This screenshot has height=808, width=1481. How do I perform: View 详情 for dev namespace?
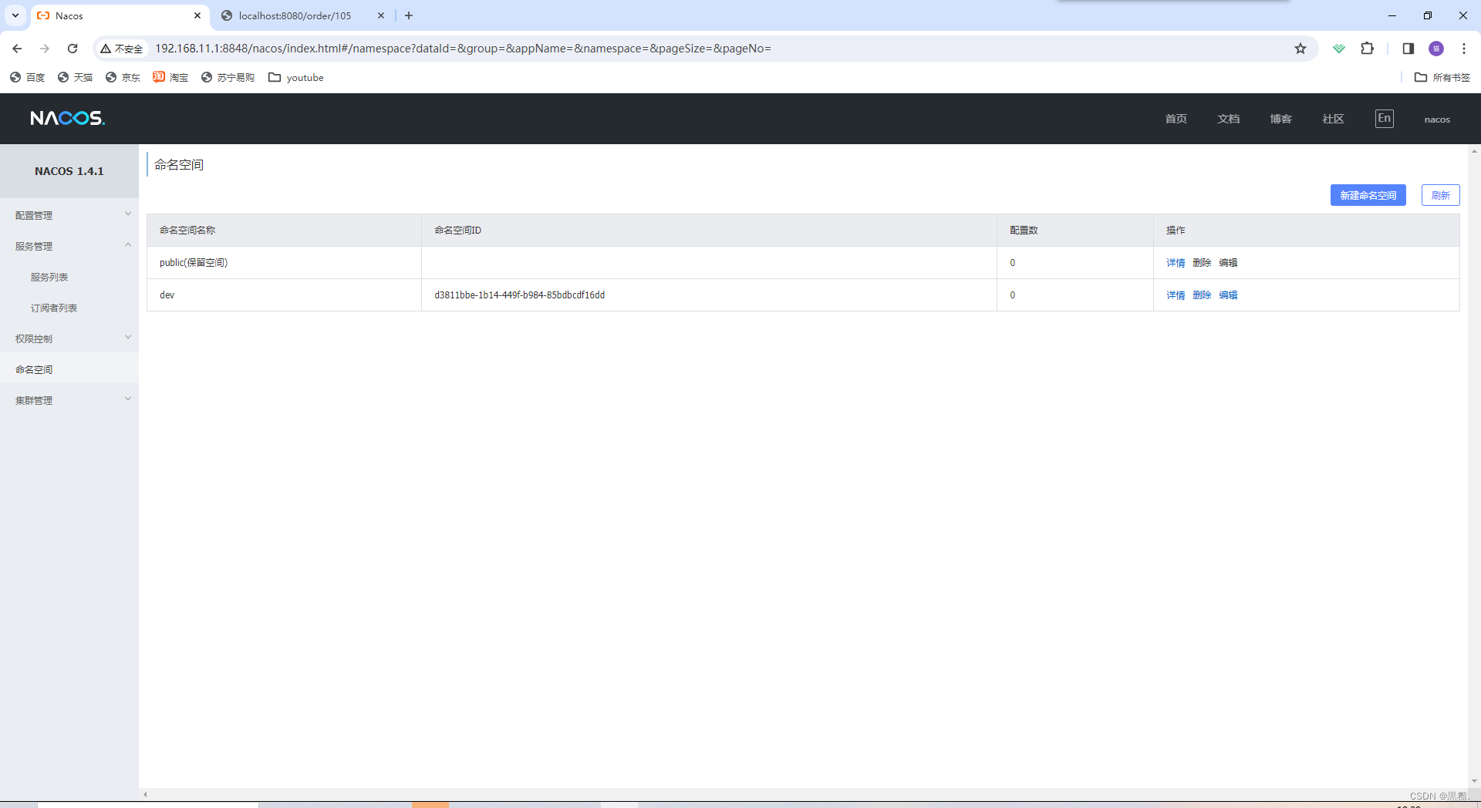point(1176,295)
